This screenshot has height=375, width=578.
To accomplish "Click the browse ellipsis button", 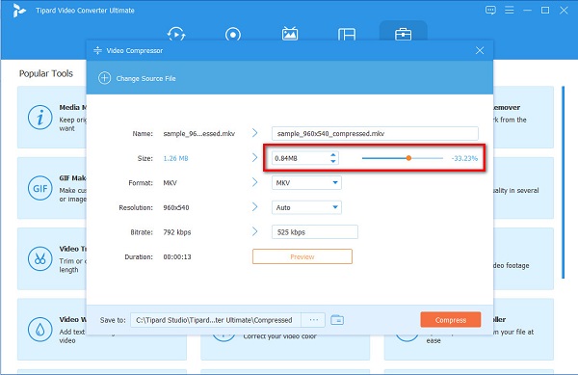I will [313, 320].
